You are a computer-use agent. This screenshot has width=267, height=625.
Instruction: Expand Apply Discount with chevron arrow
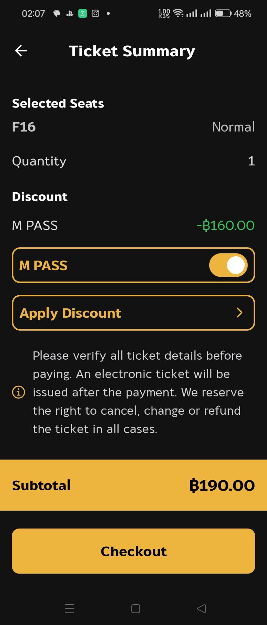239,313
